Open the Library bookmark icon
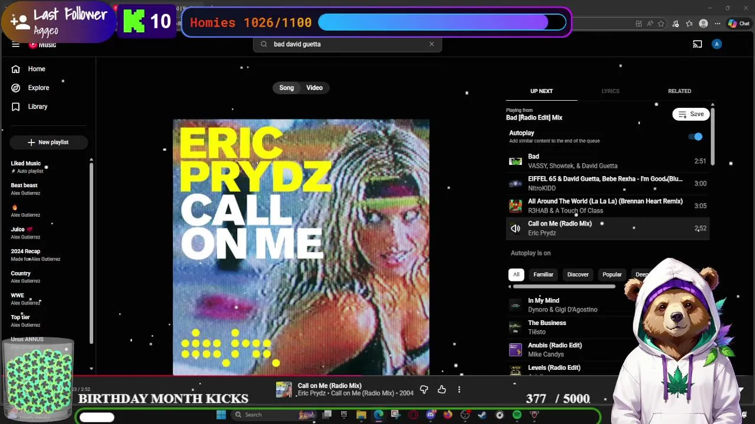Viewport: 755px width, 424px height. pyautogui.click(x=16, y=107)
